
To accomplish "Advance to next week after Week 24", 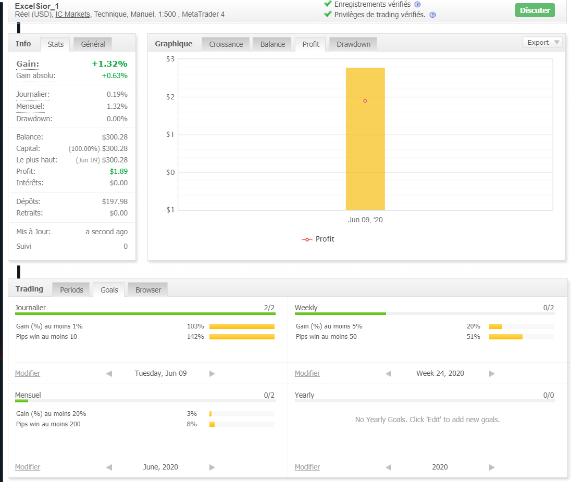I will (x=492, y=374).
